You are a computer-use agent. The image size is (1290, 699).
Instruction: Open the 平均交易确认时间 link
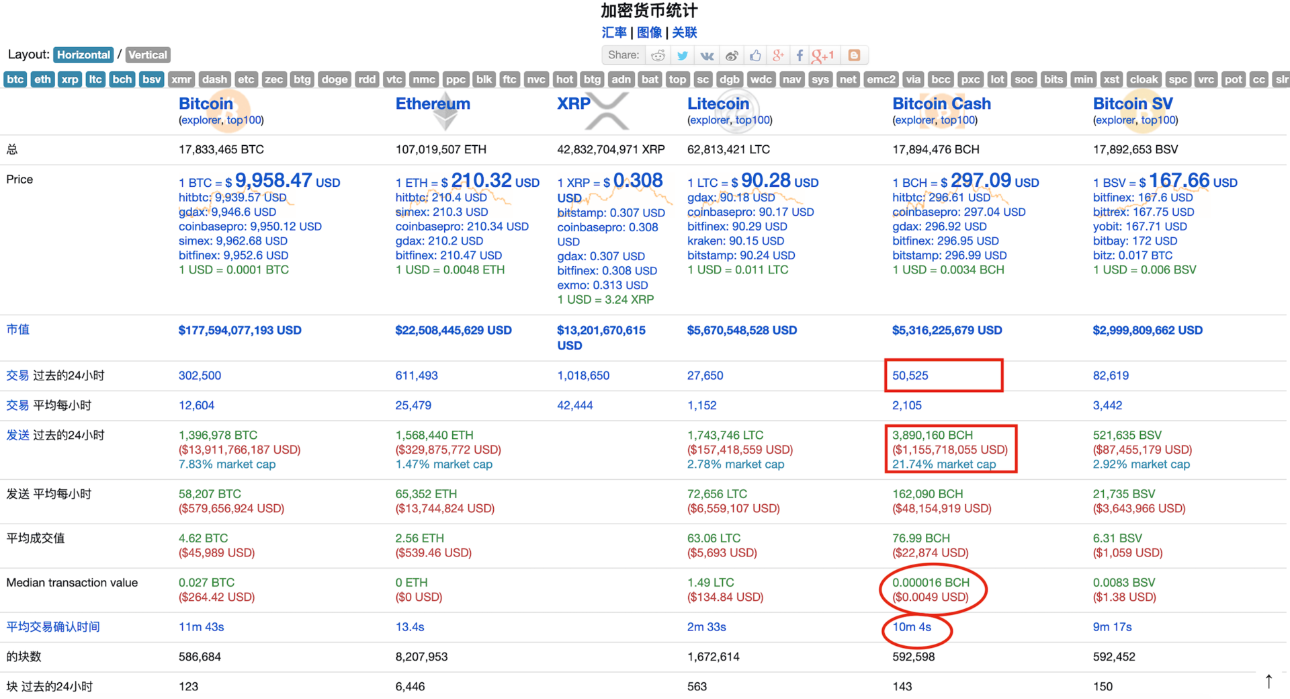(53, 627)
